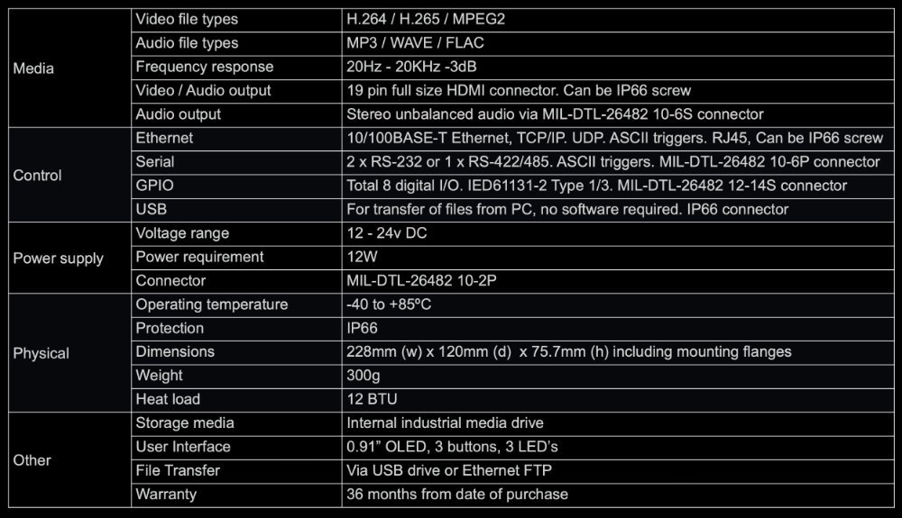Screen dimensions: 902x518
Task: Click the Serial specification text
Action: (613, 162)
